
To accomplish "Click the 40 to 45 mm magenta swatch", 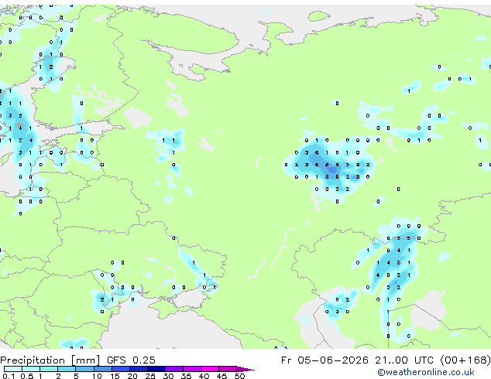I will coord(210,369).
